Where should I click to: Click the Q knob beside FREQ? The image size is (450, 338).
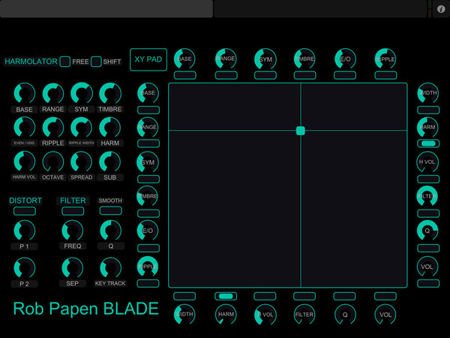pyautogui.click(x=111, y=231)
